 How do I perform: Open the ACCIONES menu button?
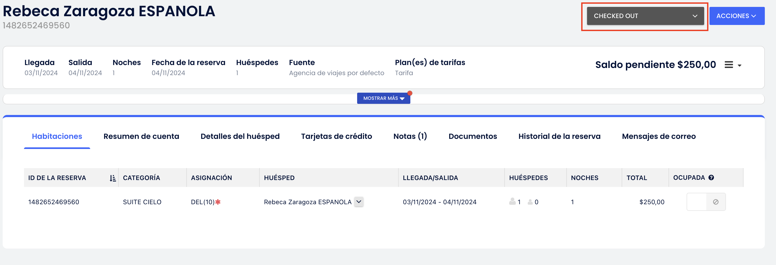coord(737,16)
